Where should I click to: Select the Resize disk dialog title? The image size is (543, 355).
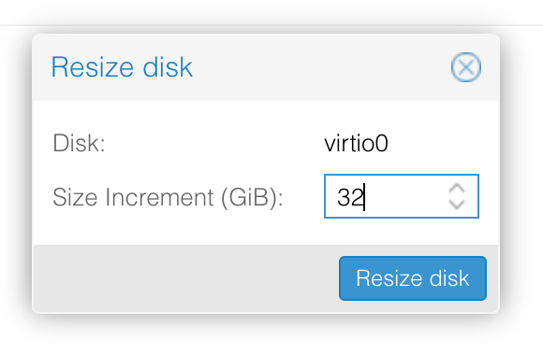pyautogui.click(x=122, y=67)
